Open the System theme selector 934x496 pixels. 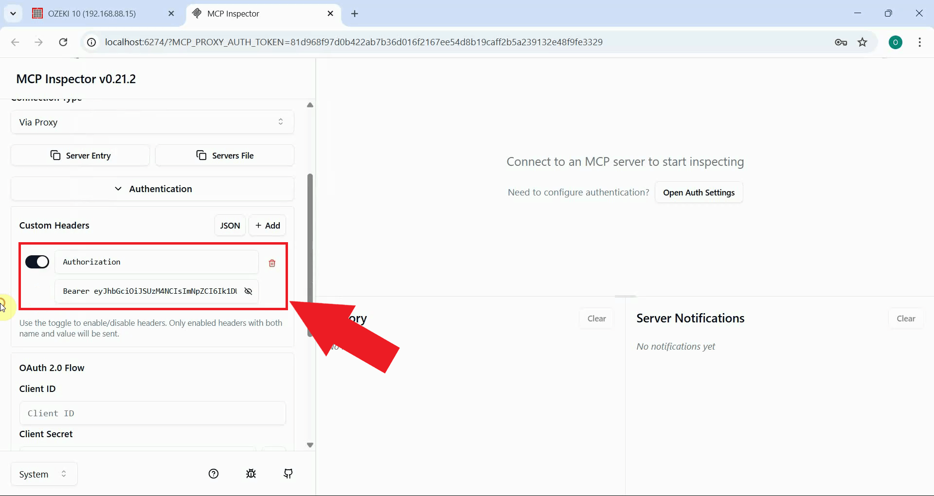(x=43, y=474)
